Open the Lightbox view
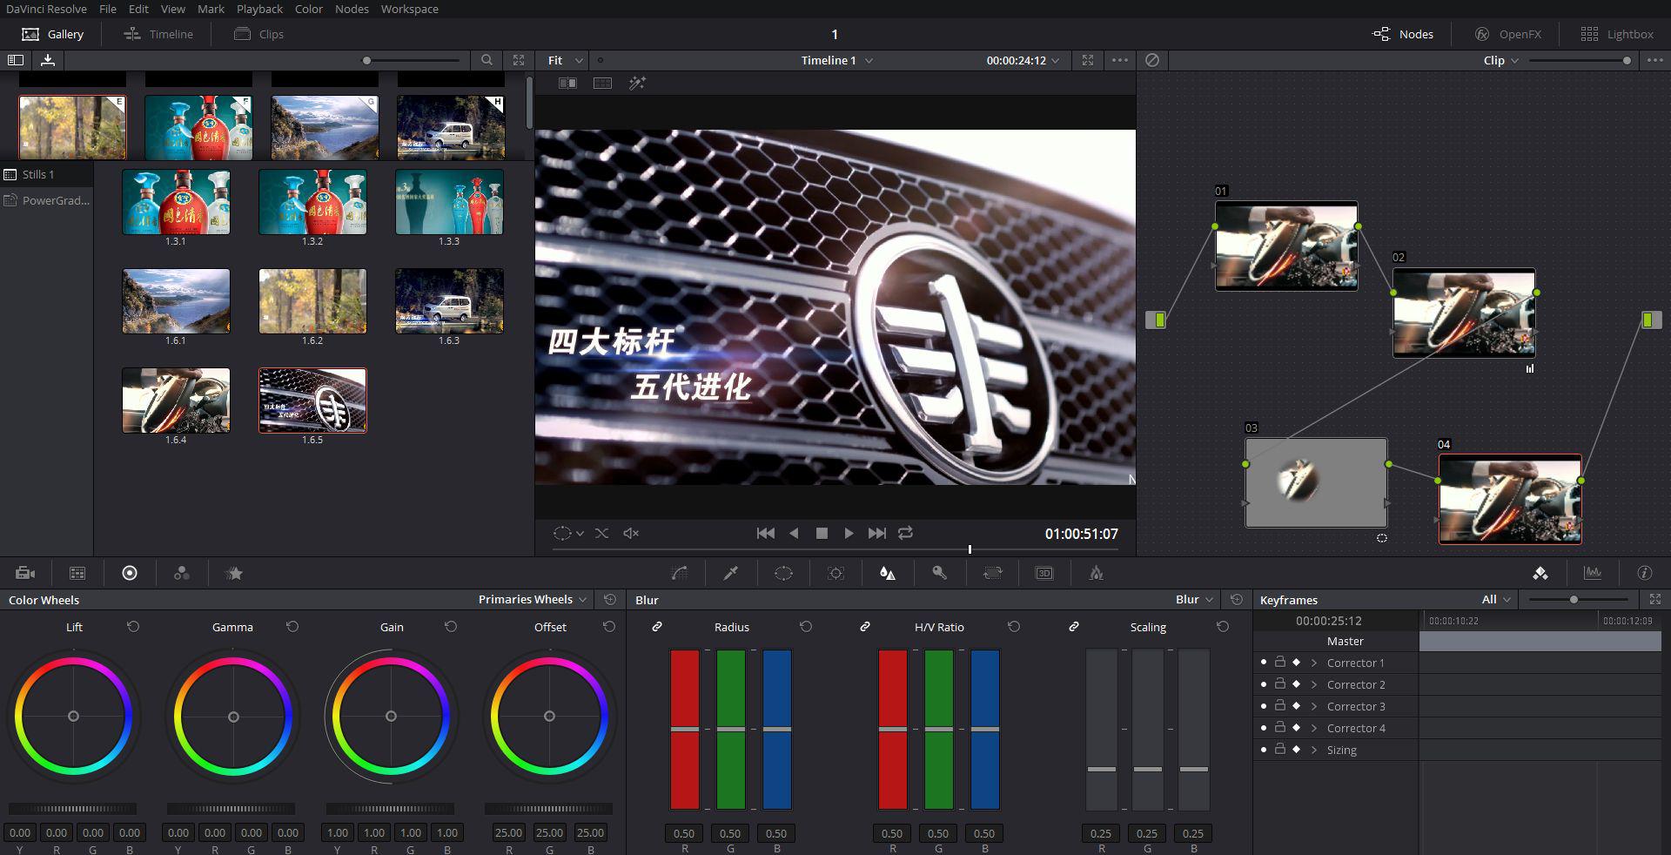The width and height of the screenshot is (1671, 855). click(1617, 34)
